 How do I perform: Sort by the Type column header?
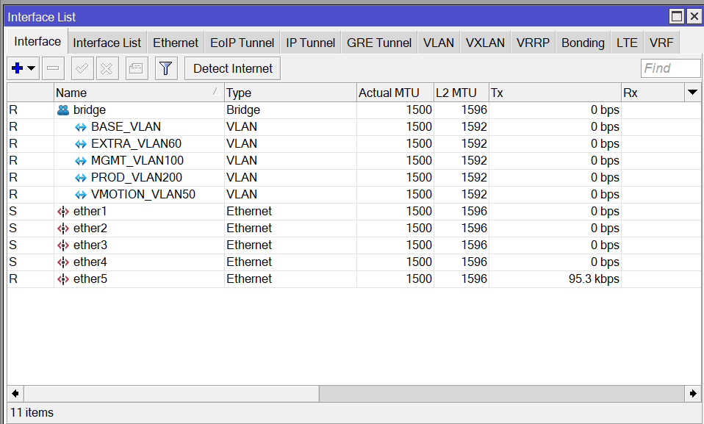(x=290, y=93)
